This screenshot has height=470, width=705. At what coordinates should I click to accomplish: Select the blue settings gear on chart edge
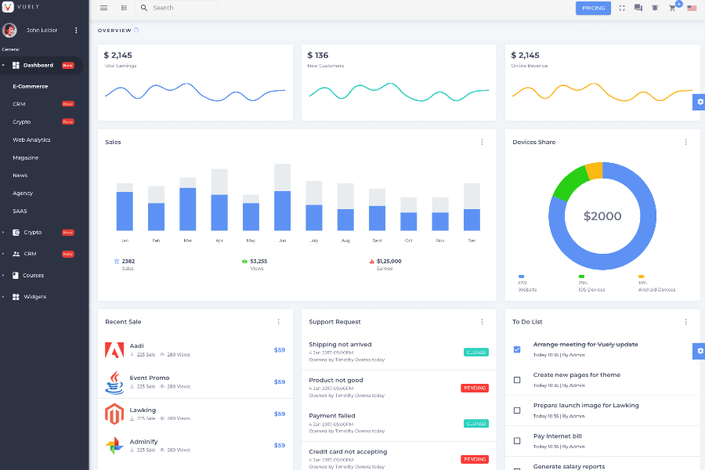click(x=699, y=102)
